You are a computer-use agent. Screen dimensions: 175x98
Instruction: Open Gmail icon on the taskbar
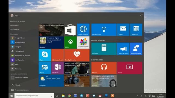pos(100,96)
